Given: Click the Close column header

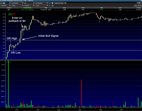Looking at the screenshot, I should (83, 8).
